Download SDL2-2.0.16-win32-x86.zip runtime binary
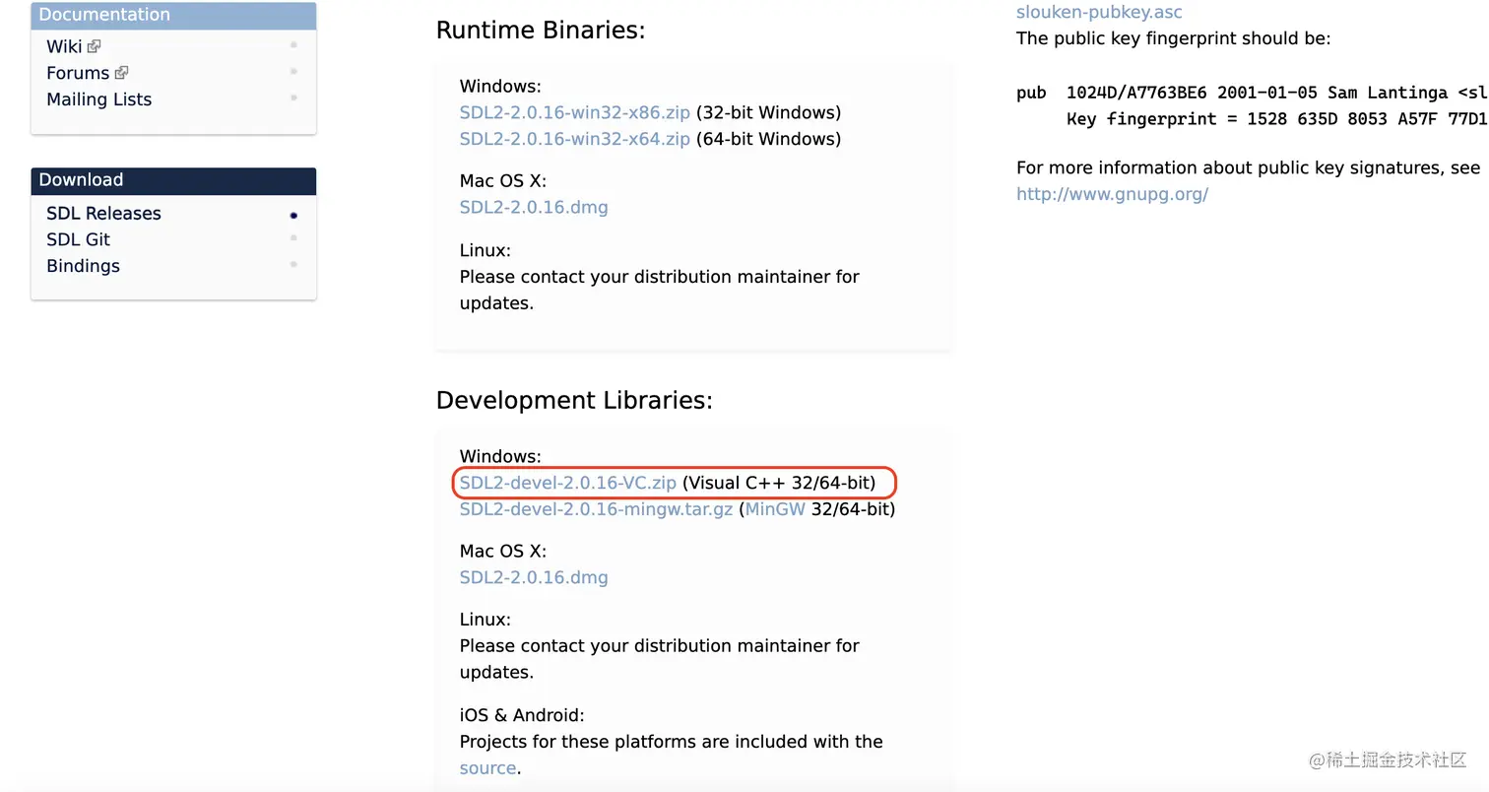Viewport: 1489px width, 792px height. click(574, 112)
